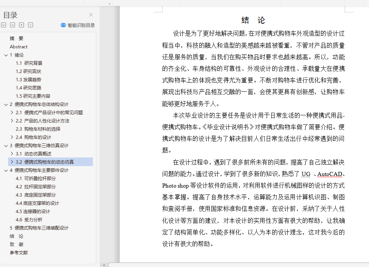Expand section 2.4 购物车的设计
The width and height of the screenshot is (369, 267).
point(12,137)
